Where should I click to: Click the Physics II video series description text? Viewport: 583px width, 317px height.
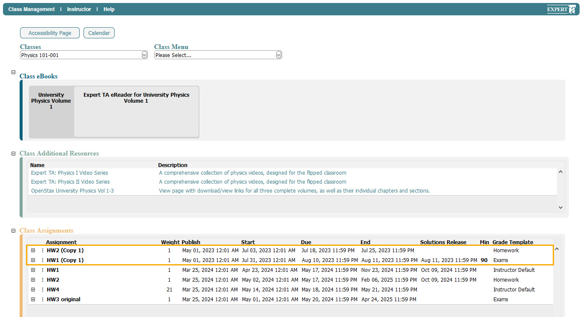[253, 182]
